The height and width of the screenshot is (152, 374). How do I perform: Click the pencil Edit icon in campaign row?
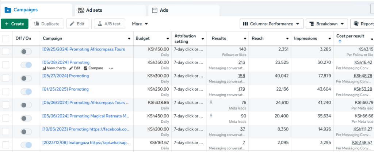pos(71,68)
